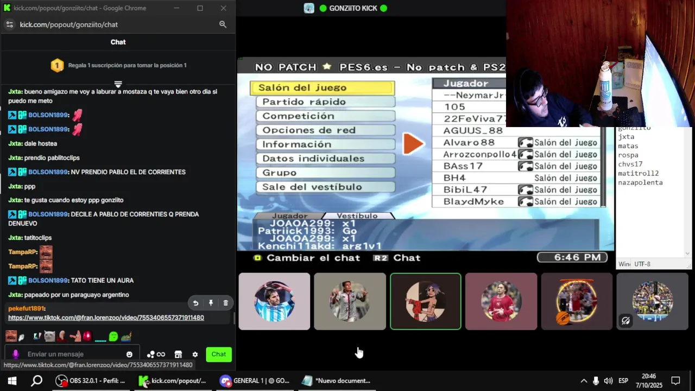
Task: Select Salón del juego menu option
Action: (323, 87)
